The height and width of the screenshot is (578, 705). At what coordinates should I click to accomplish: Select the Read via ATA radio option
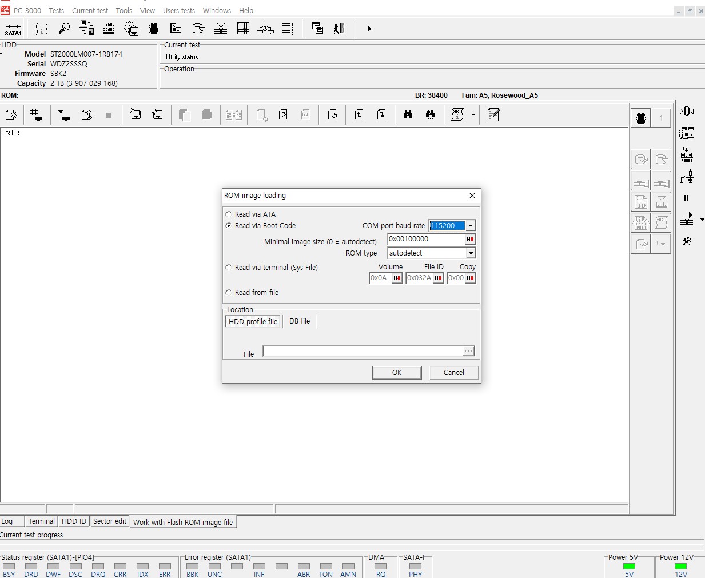click(x=229, y=214)
